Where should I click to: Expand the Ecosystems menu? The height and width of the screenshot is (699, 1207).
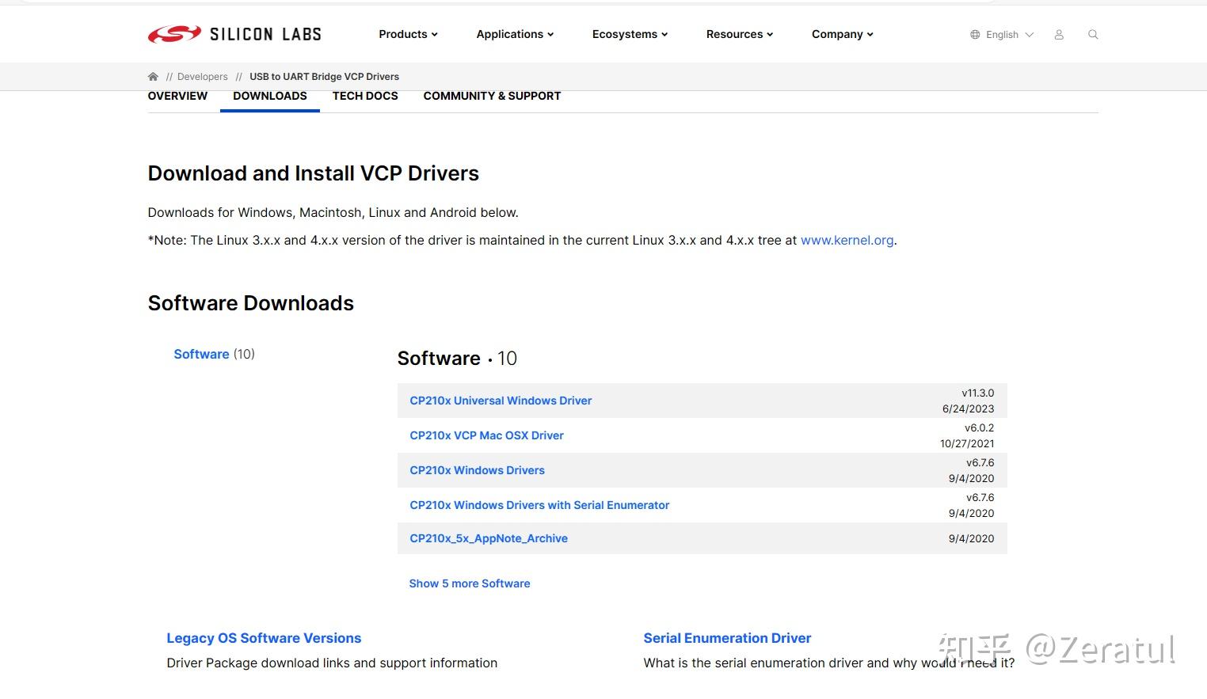click(x=630, y=34)
